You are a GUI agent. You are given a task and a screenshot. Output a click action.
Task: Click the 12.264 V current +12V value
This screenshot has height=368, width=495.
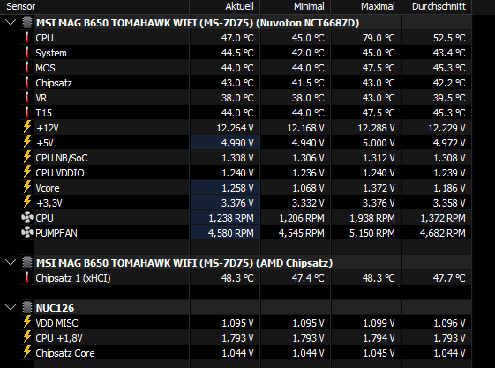[236, 128]
